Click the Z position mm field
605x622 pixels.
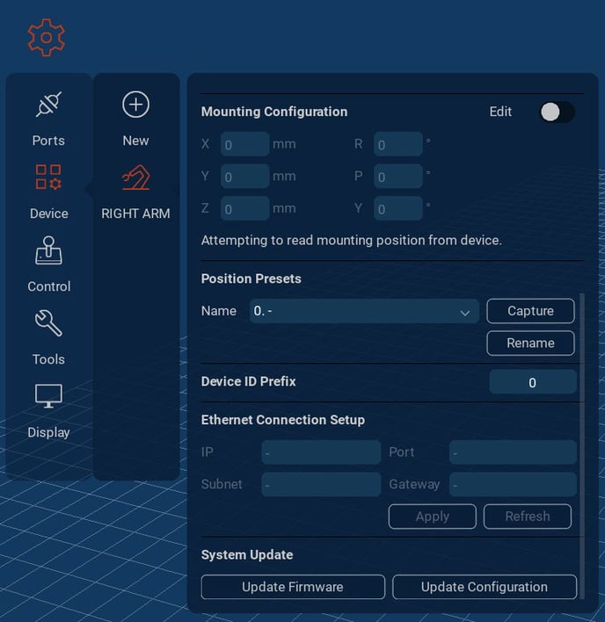pyautogui.click(x=245, y=209)
